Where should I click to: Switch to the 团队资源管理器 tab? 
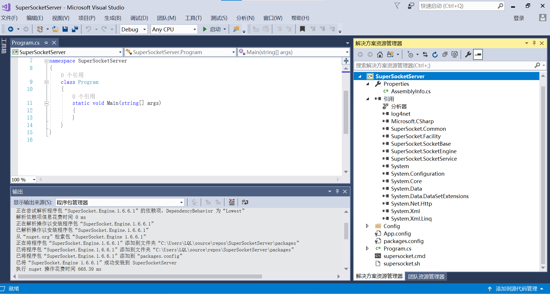(x=426, y=276)
